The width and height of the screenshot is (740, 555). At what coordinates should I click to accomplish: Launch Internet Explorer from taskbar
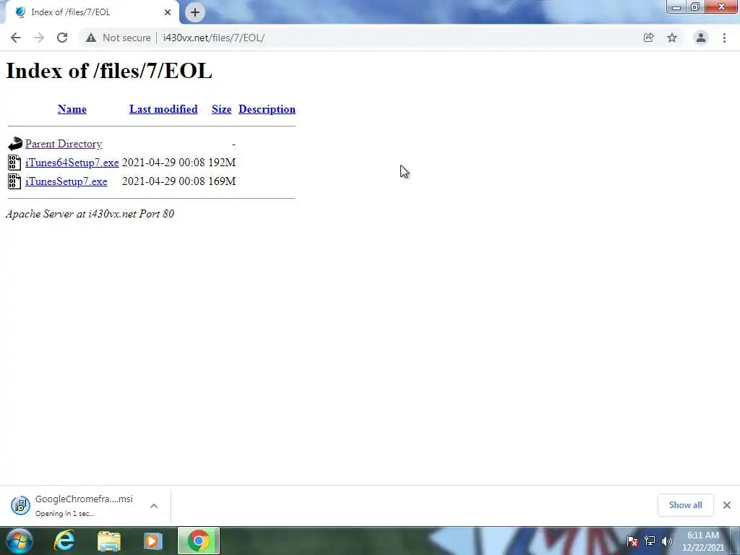(64, 541)
